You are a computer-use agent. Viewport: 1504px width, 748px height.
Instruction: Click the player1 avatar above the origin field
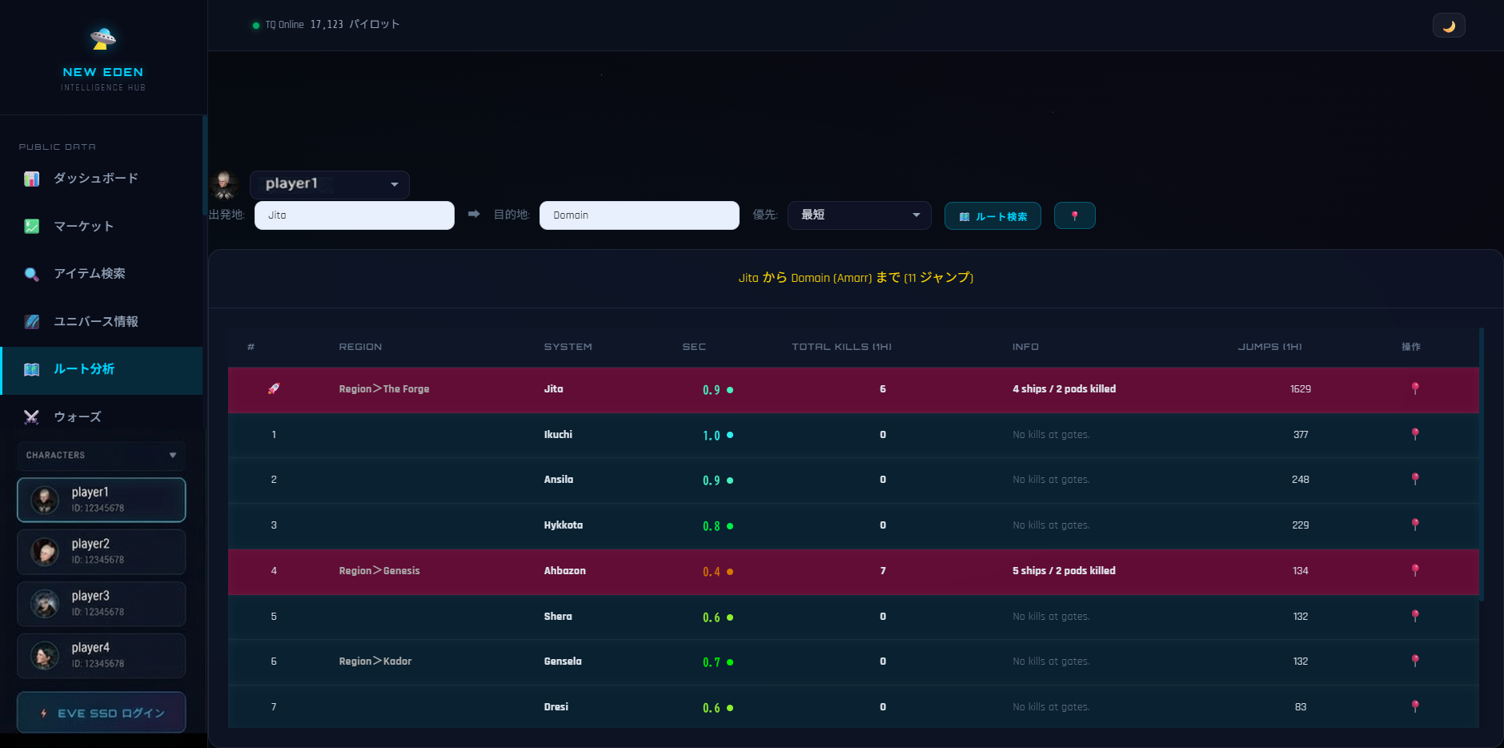tap(225, 185)
